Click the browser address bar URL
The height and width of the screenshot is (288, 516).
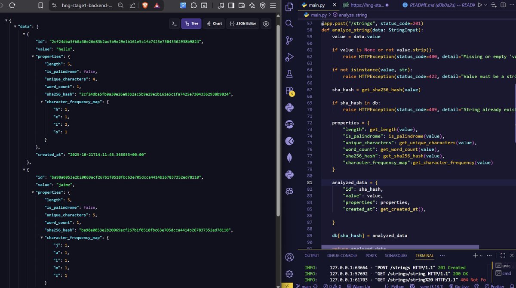87,6
